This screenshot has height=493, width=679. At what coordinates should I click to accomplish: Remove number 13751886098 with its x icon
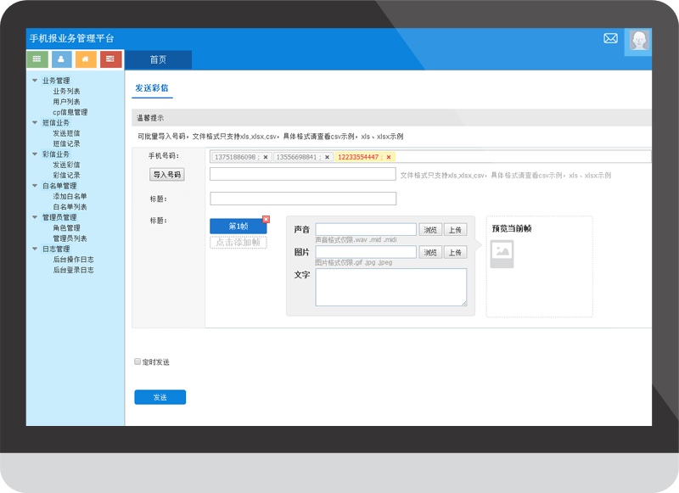click(266, 157)
